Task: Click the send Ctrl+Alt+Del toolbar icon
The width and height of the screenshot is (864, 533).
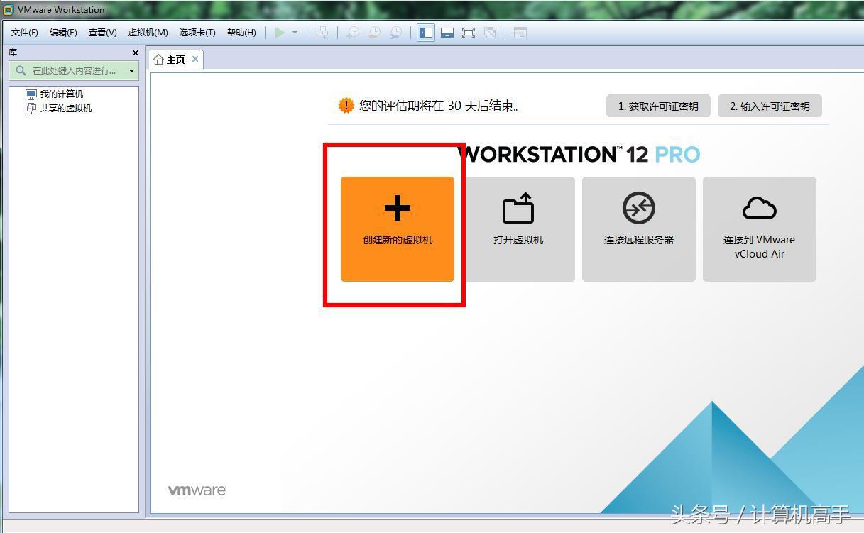Action: tap(322, 33)
